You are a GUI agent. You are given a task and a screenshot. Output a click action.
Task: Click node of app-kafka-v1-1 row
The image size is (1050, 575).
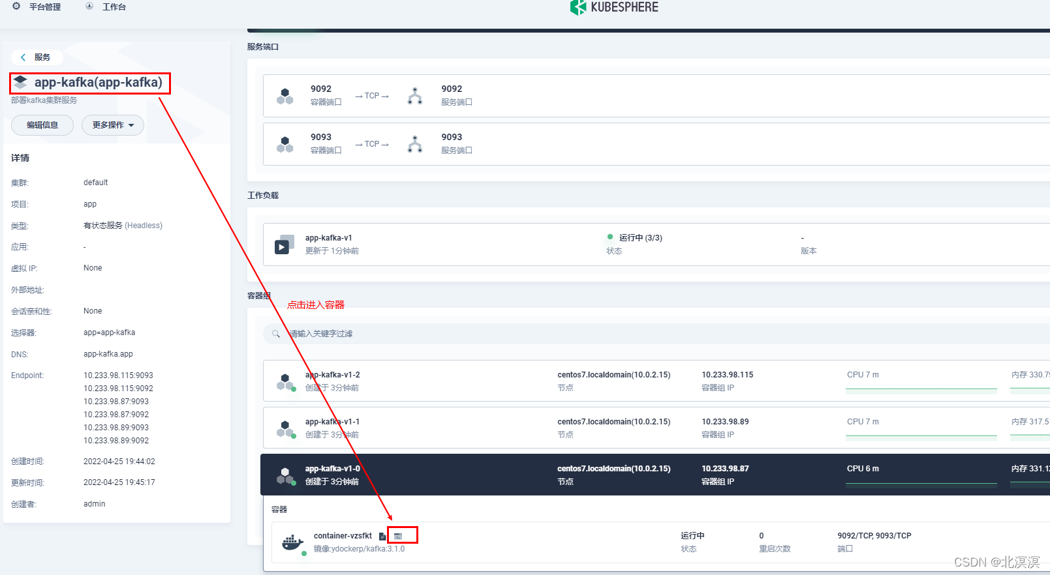coord(613,422)
